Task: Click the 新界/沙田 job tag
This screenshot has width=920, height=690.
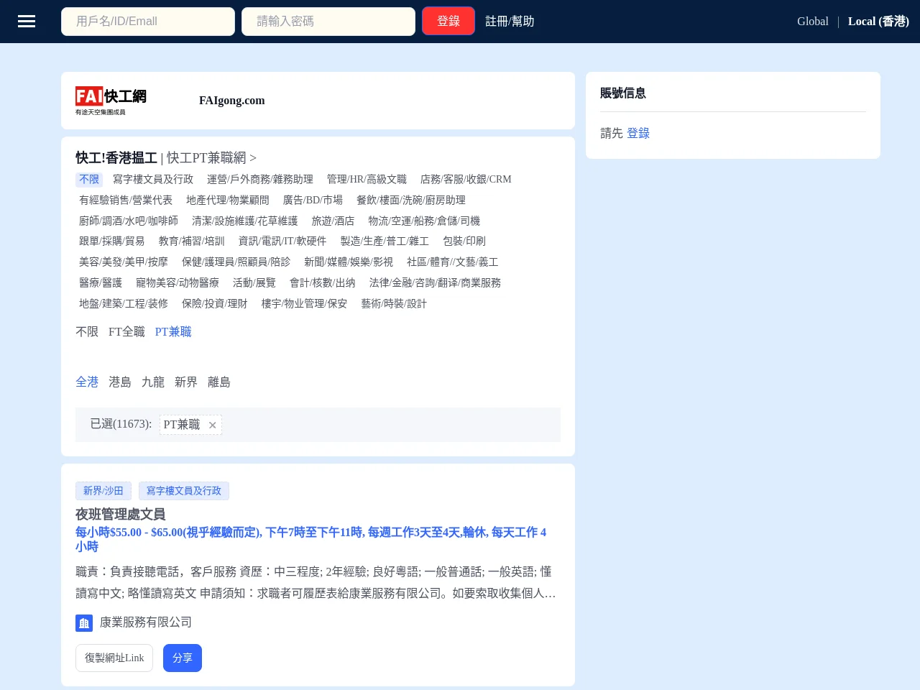Action: coord(103,491)
